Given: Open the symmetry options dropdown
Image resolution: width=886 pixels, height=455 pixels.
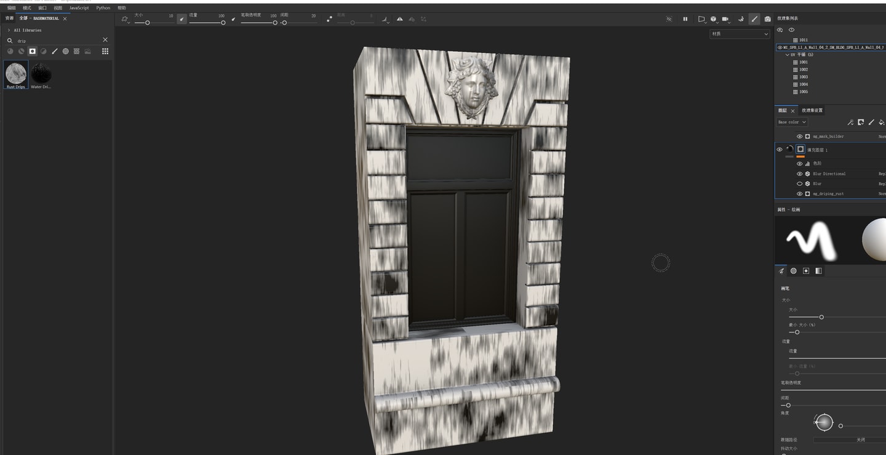Looking at the screenshot, I should point(386,19).
